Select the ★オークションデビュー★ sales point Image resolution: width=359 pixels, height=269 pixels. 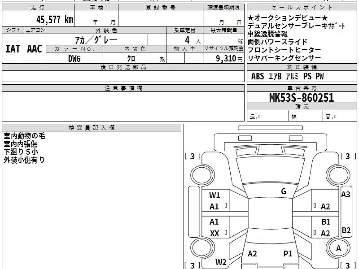click(x=288, y=18)
